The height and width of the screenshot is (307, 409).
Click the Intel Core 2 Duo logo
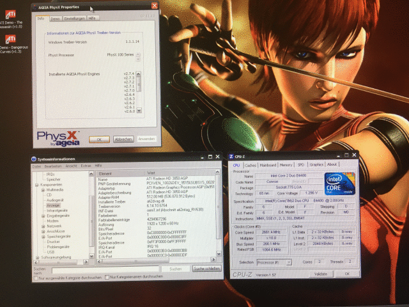tap(339, 184)
